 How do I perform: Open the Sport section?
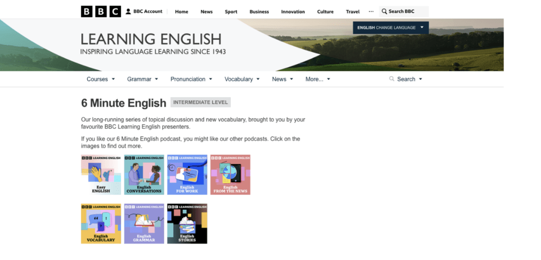click(231, 12)
